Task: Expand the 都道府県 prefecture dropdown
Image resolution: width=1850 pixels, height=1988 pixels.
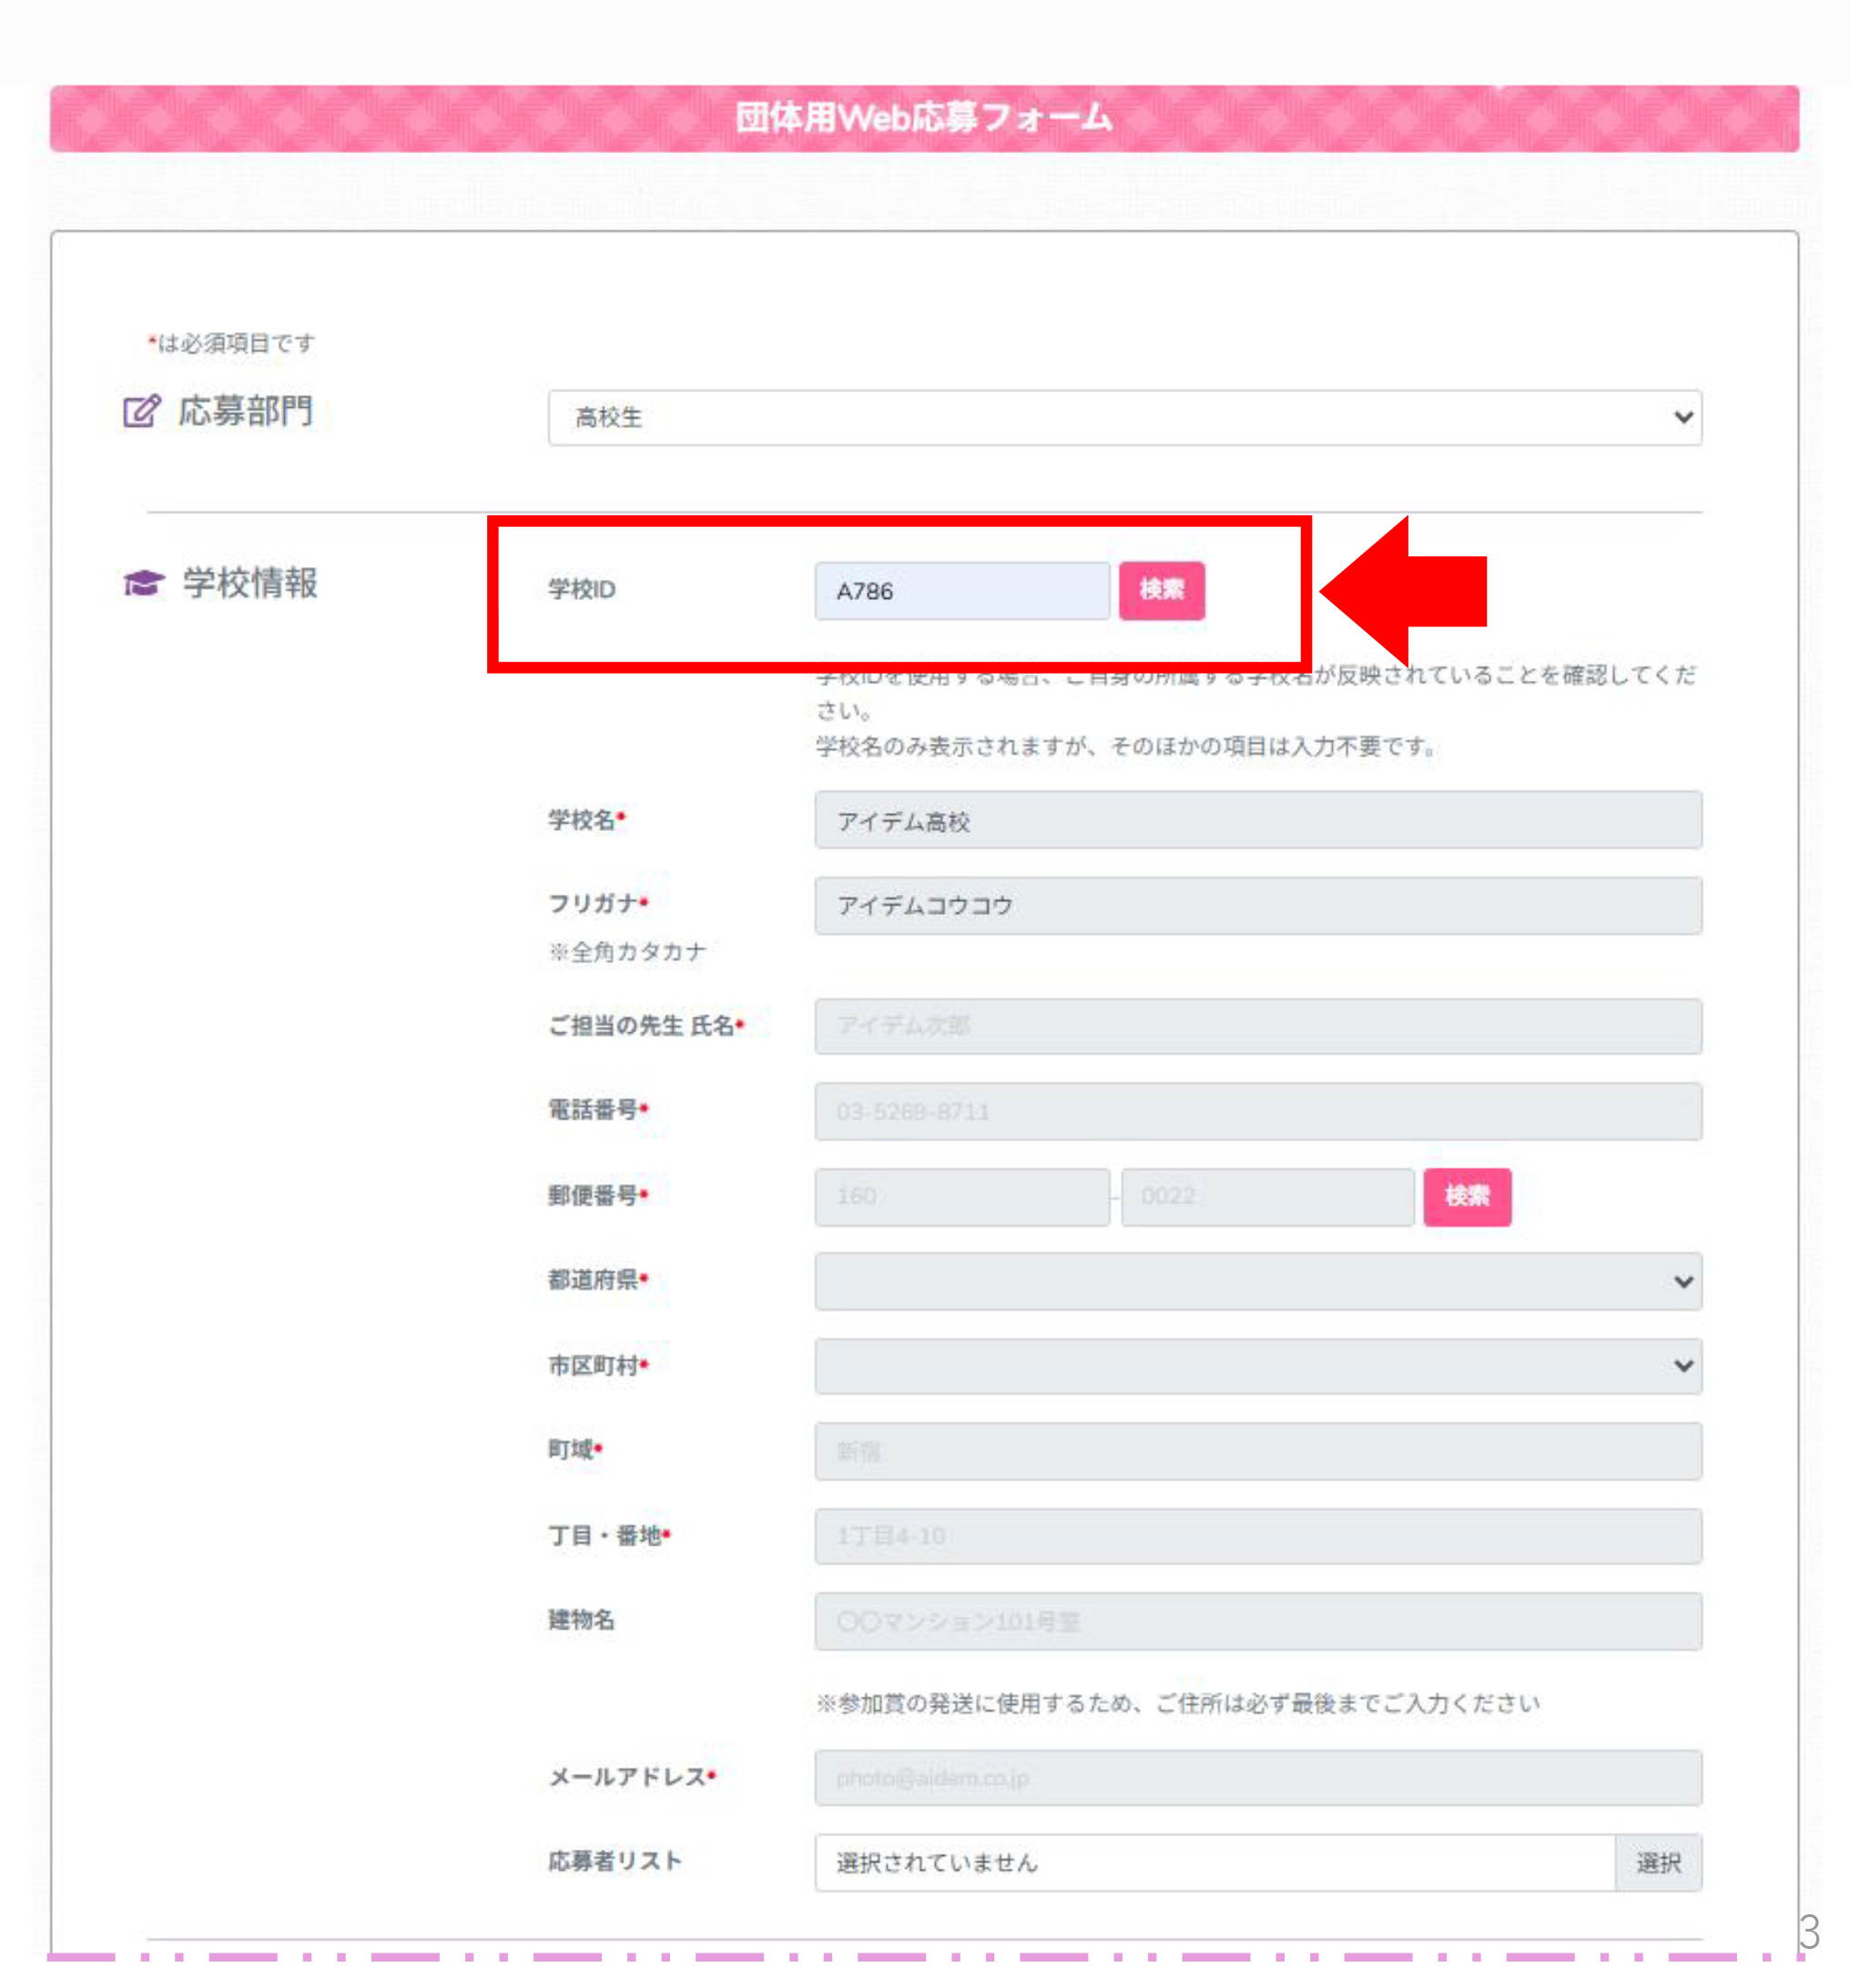Action: tap(1257, 1281)
